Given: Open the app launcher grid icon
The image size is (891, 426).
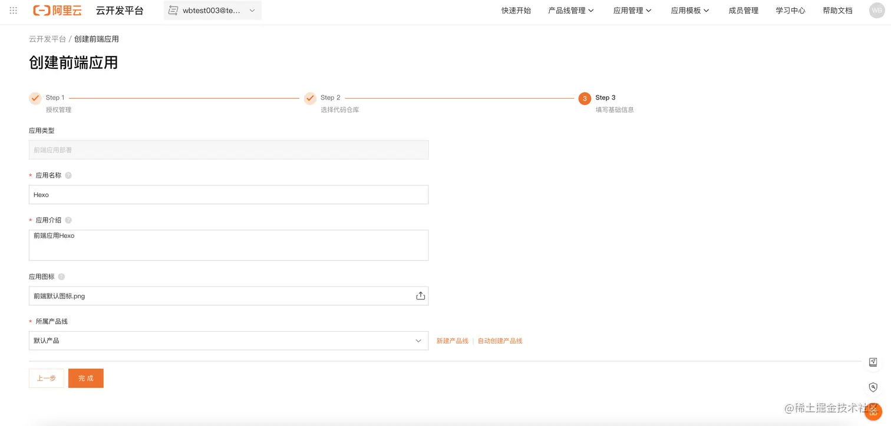Looking at the screenshot, I should (x=14, y=11).
